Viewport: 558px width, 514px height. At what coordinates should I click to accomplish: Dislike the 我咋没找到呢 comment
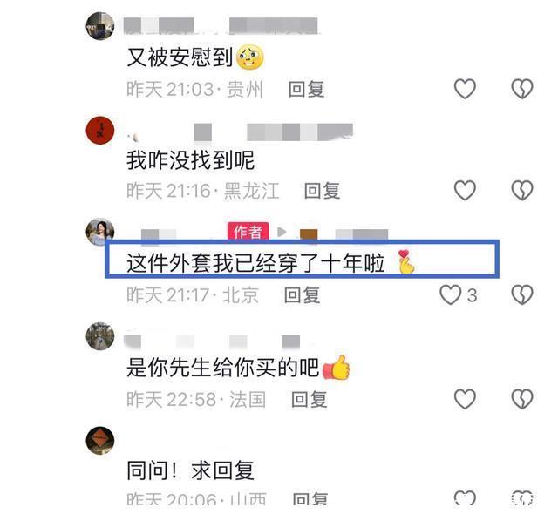point(521,190)
